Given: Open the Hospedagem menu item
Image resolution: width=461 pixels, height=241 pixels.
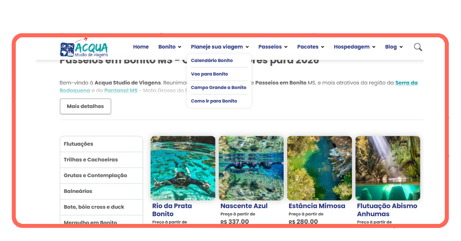Looking at the screenshot, I should [352, 47].
